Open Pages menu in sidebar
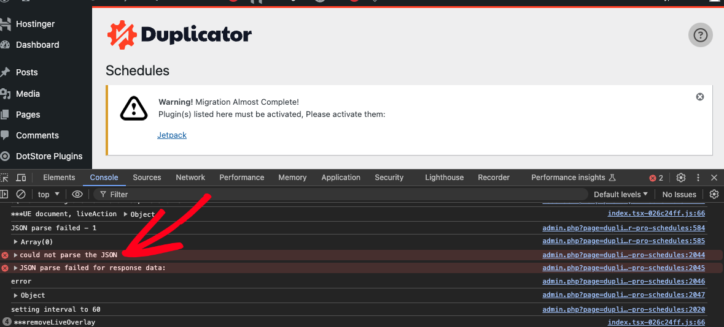 click(28, 115)
